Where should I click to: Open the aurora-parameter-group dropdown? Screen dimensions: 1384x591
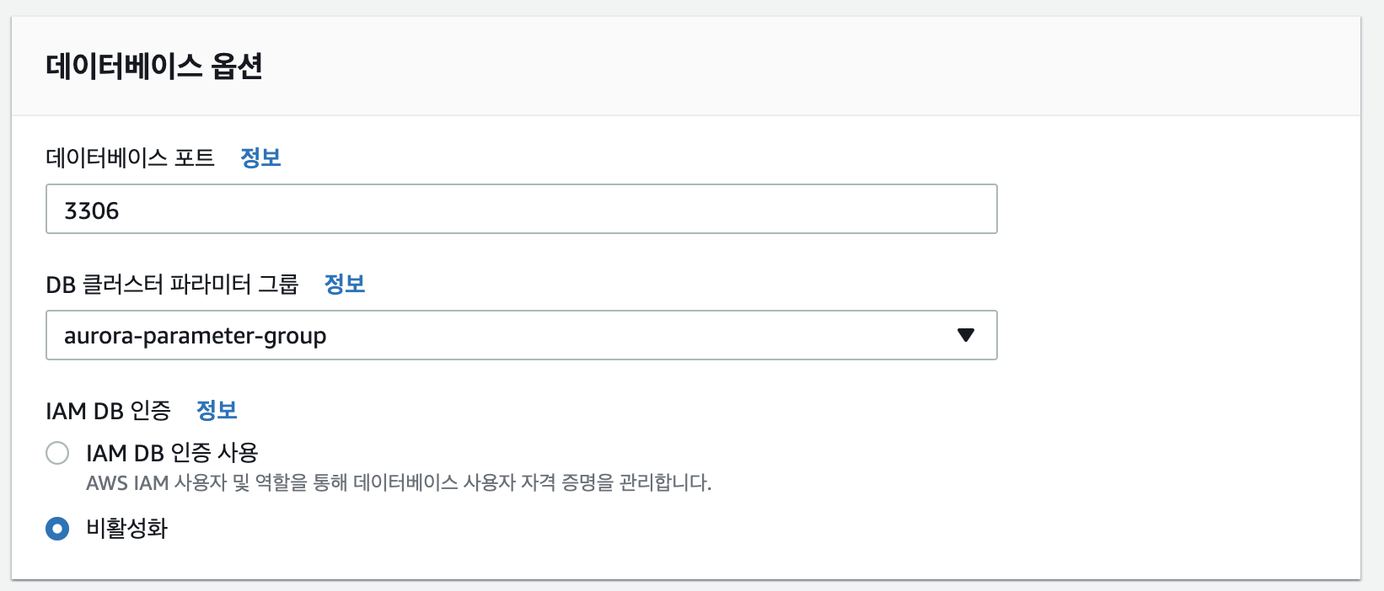point(521,335)
